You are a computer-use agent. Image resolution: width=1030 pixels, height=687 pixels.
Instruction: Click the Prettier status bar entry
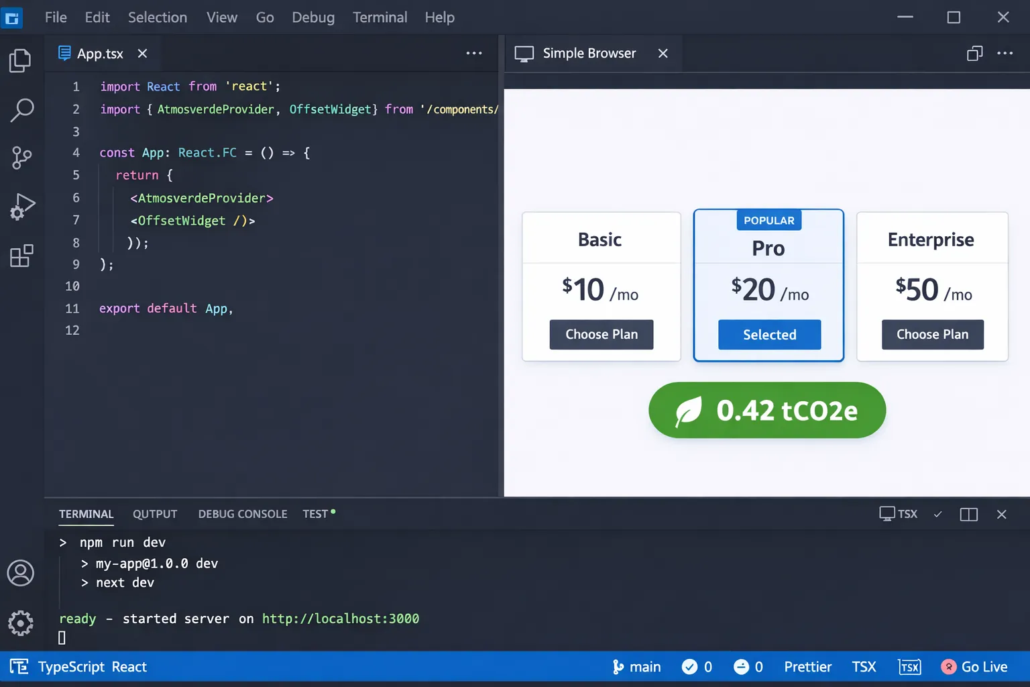coord(808,667)
